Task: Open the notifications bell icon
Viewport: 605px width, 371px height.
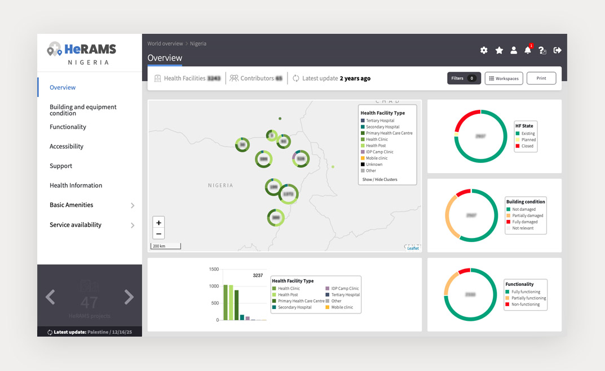Action: (528, 50)
